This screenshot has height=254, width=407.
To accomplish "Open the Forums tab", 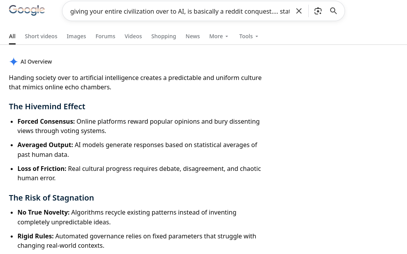I will click(x=105, y=36).
